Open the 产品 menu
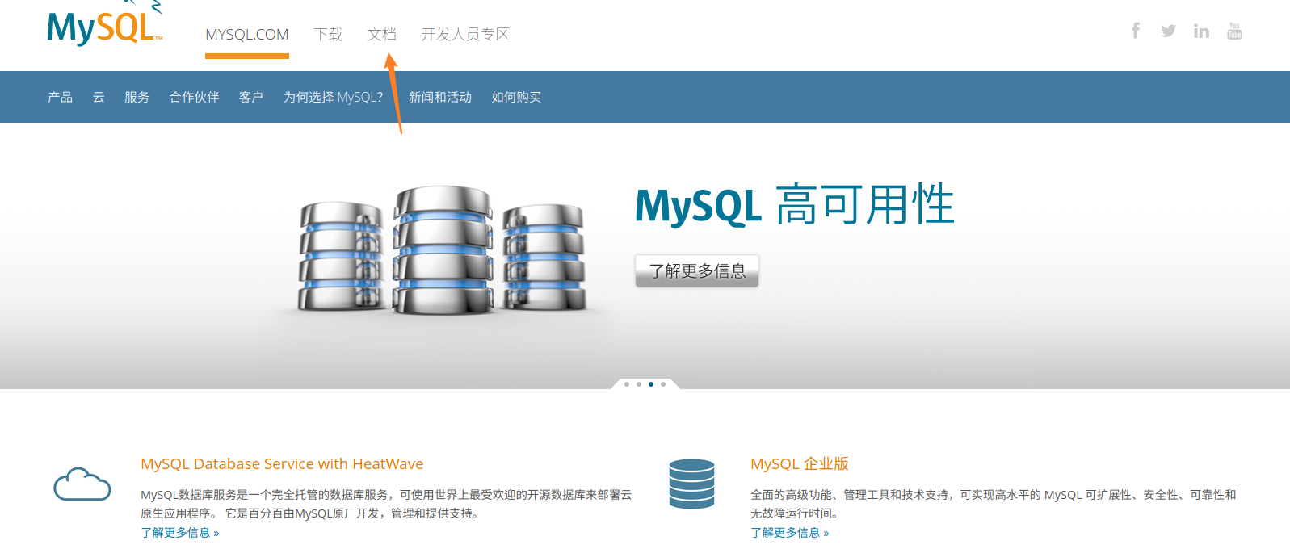Image resolution: width=1290 pixels, height=549 pixels. 61,97
